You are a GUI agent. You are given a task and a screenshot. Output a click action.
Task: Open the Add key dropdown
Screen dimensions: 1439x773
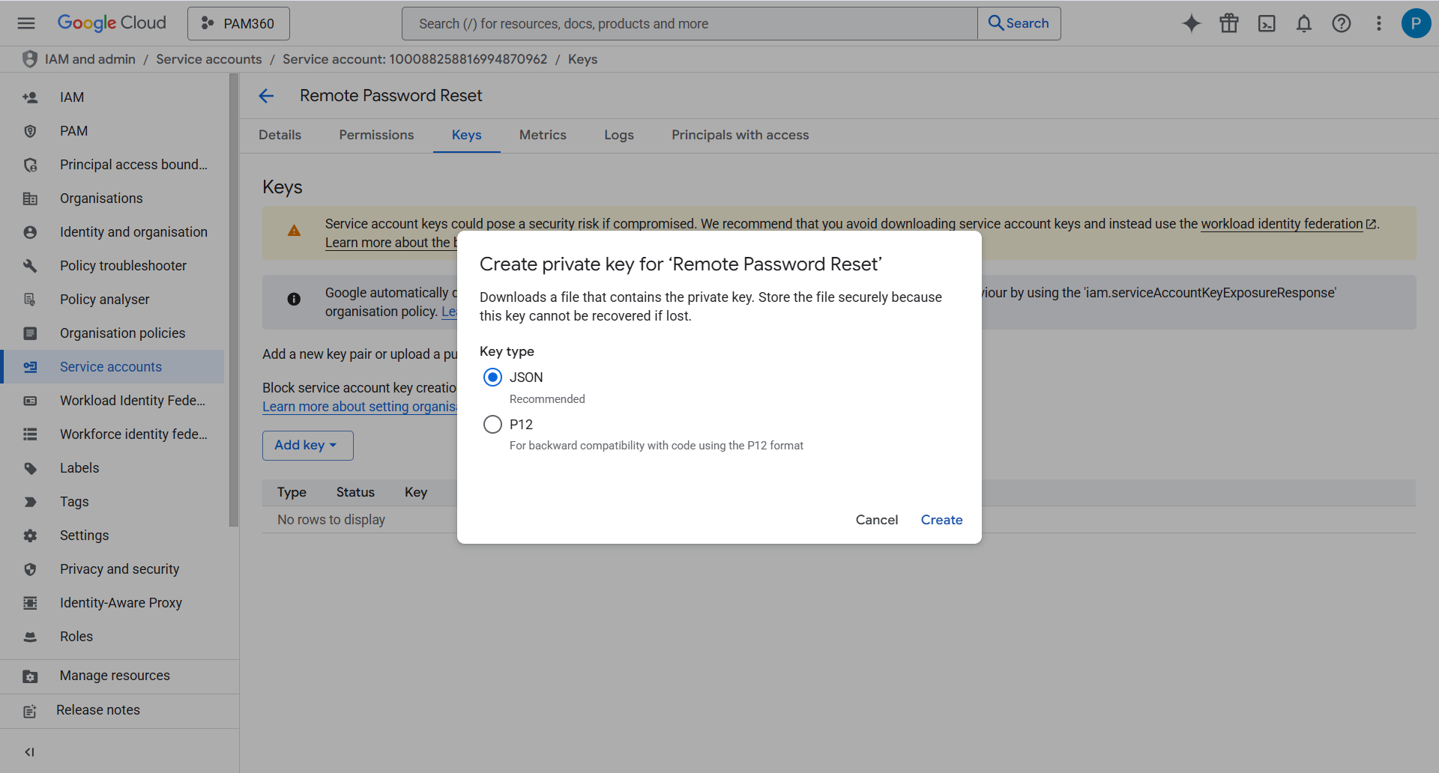click(x=307, y=445)
